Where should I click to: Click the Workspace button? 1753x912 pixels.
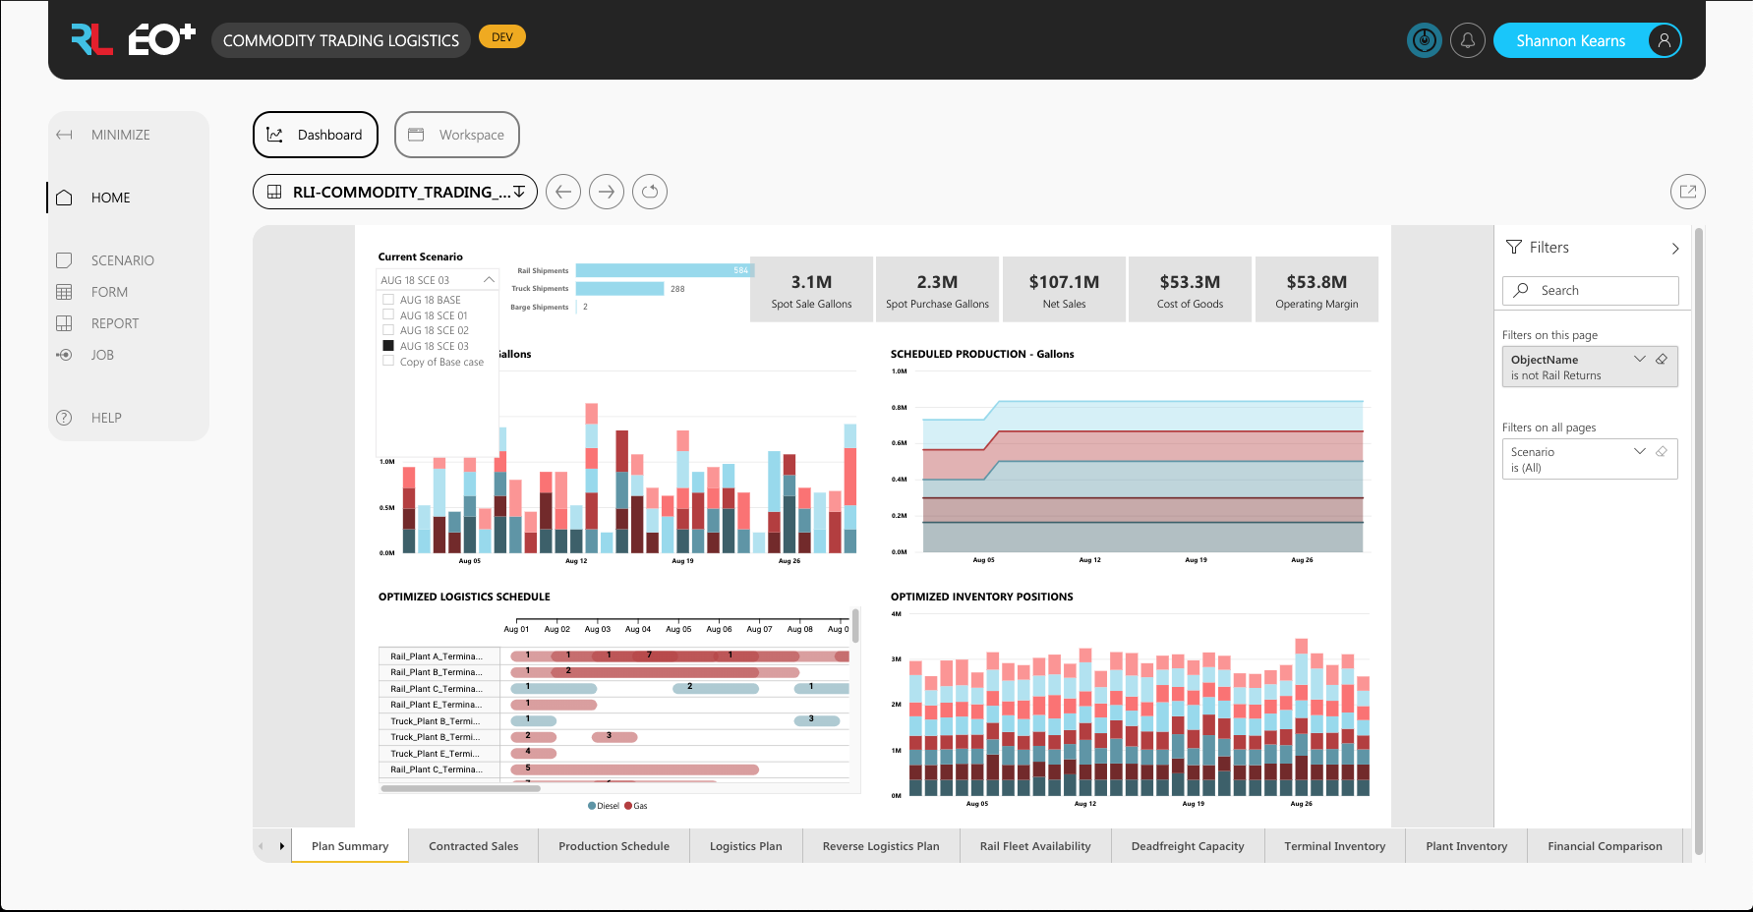tap(456, 135)
